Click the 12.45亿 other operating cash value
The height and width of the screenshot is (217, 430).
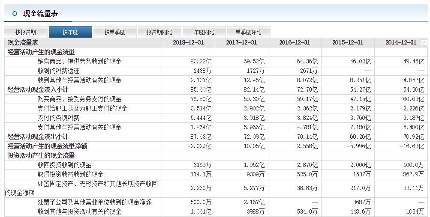point(254,80)
